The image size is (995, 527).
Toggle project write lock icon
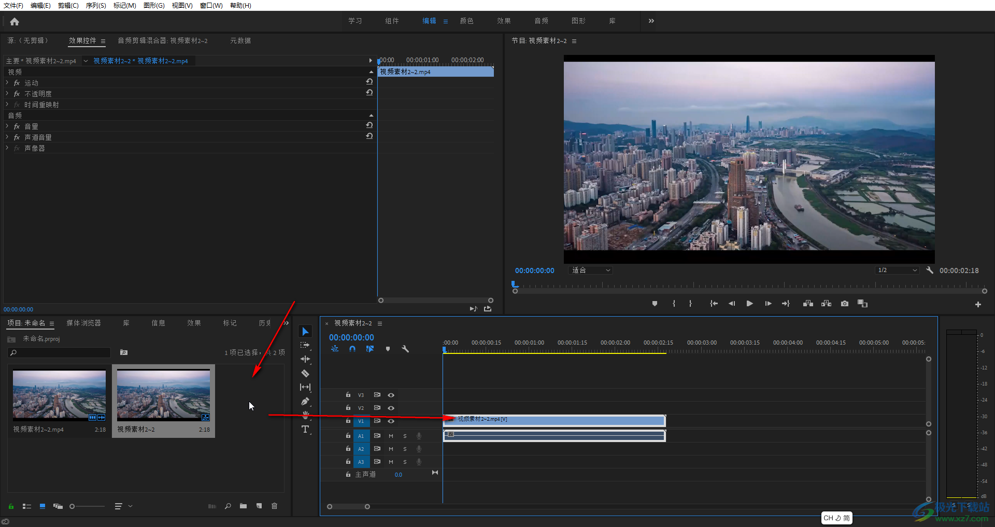[x=11, y=506]
